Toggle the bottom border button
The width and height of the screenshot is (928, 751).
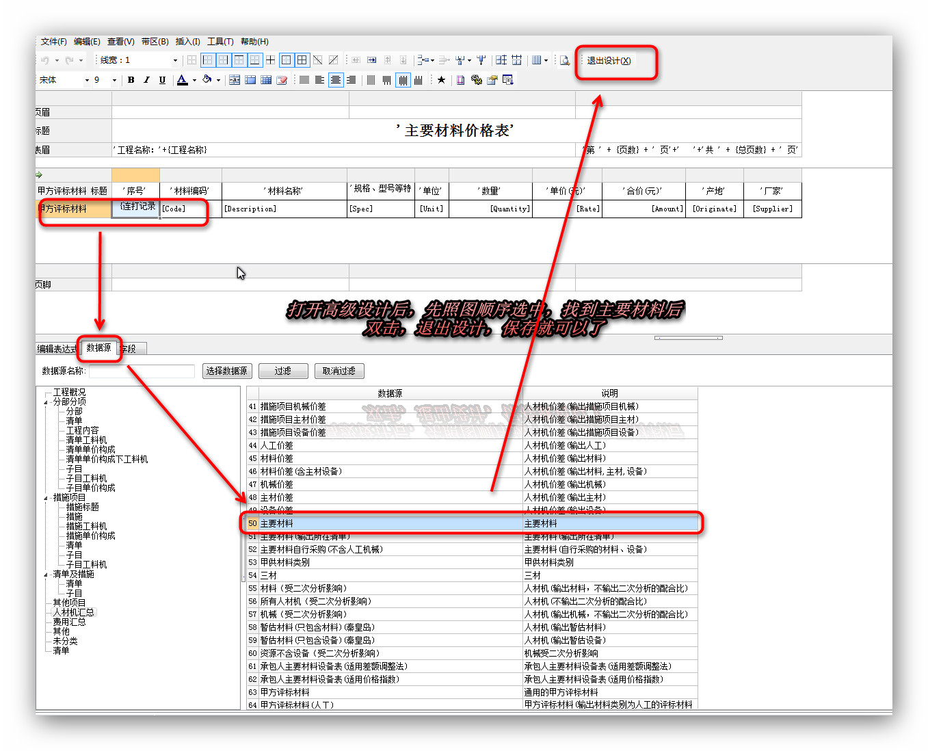254,60
